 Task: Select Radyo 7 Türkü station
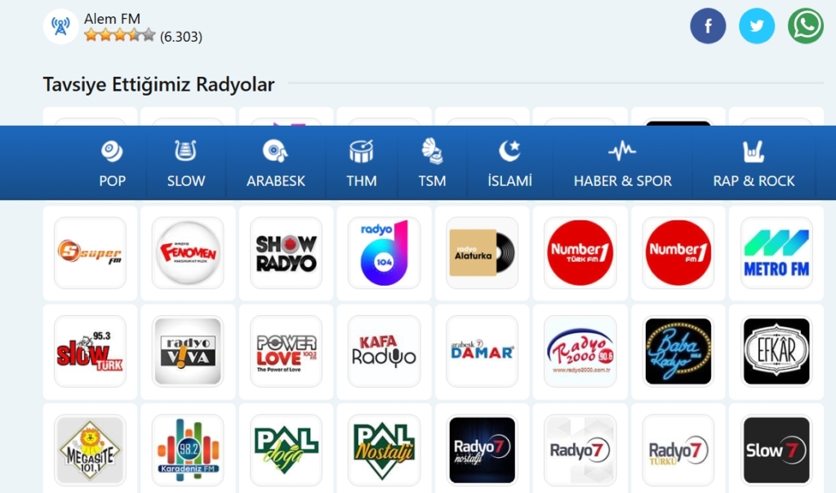click(x=678, y=451)
